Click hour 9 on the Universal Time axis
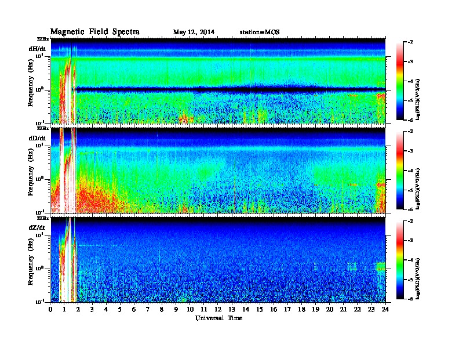The height and width of the screenshot is (355, 459). click(x=176, y=309)
